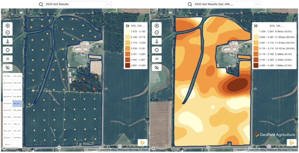Image resolution: width=299 pixels, height=153 pixels.
Task: Click the 2.193 - 2.716 legend range text
Action: click(138, 37)
